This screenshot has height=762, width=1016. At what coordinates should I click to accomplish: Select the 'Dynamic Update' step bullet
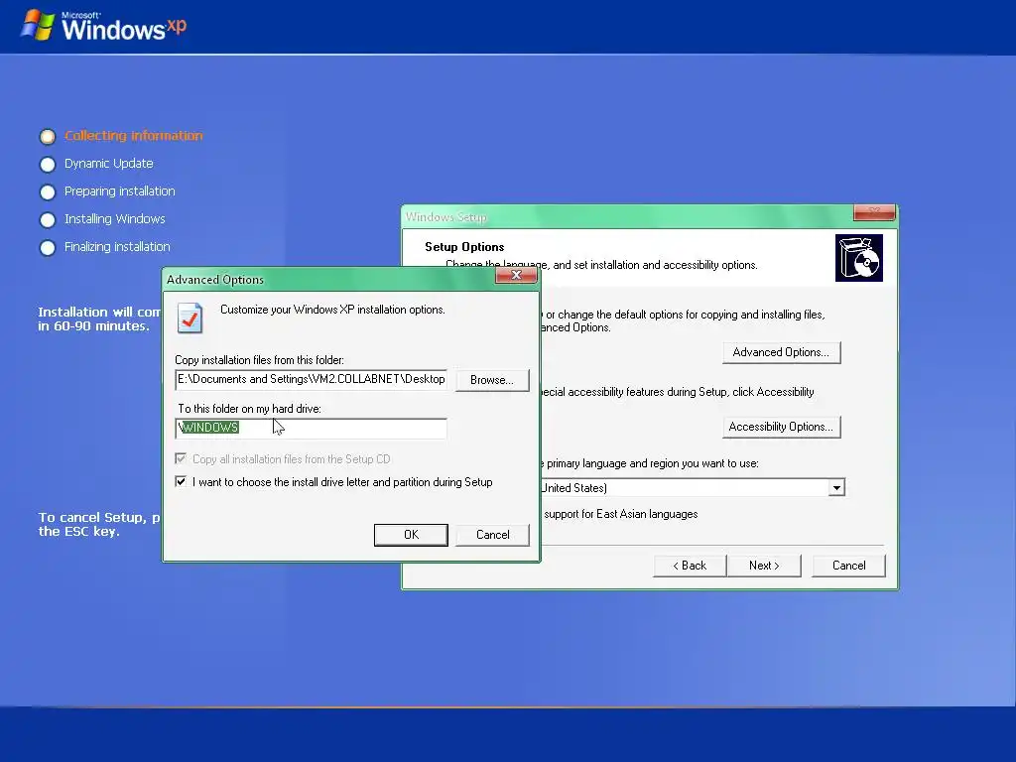coord(48,165)
